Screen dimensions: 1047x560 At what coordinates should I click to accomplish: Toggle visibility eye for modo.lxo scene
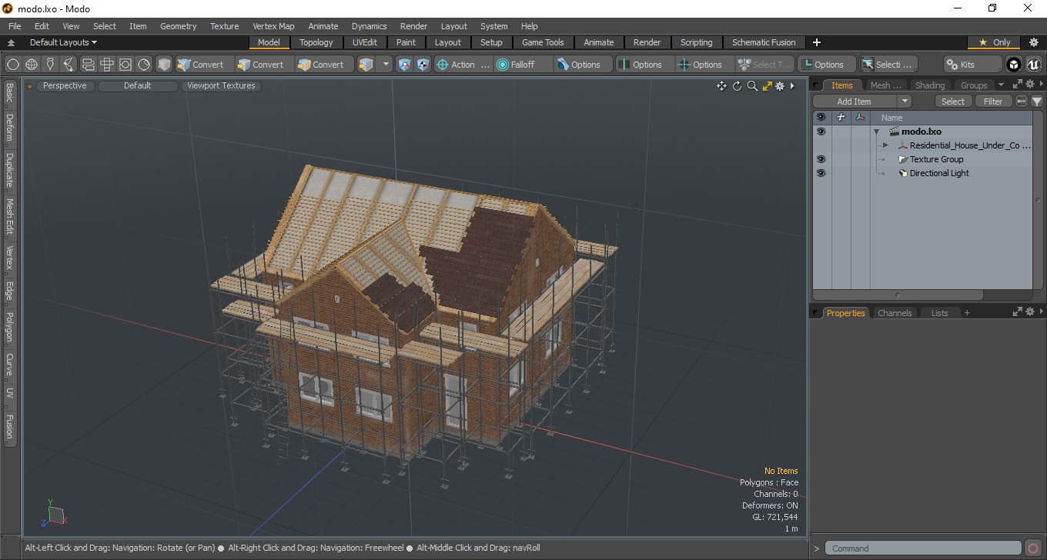821,132
